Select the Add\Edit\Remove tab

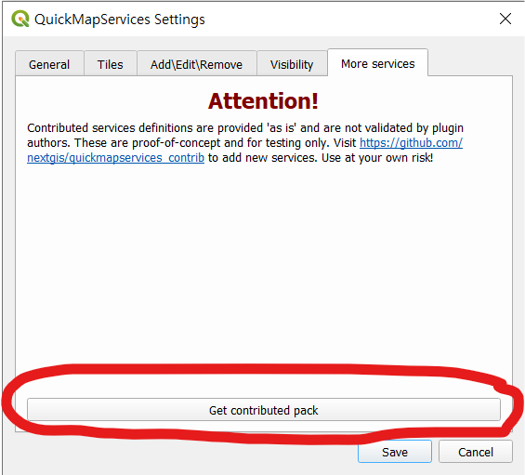pyautogui.click(x=197, y=64)
